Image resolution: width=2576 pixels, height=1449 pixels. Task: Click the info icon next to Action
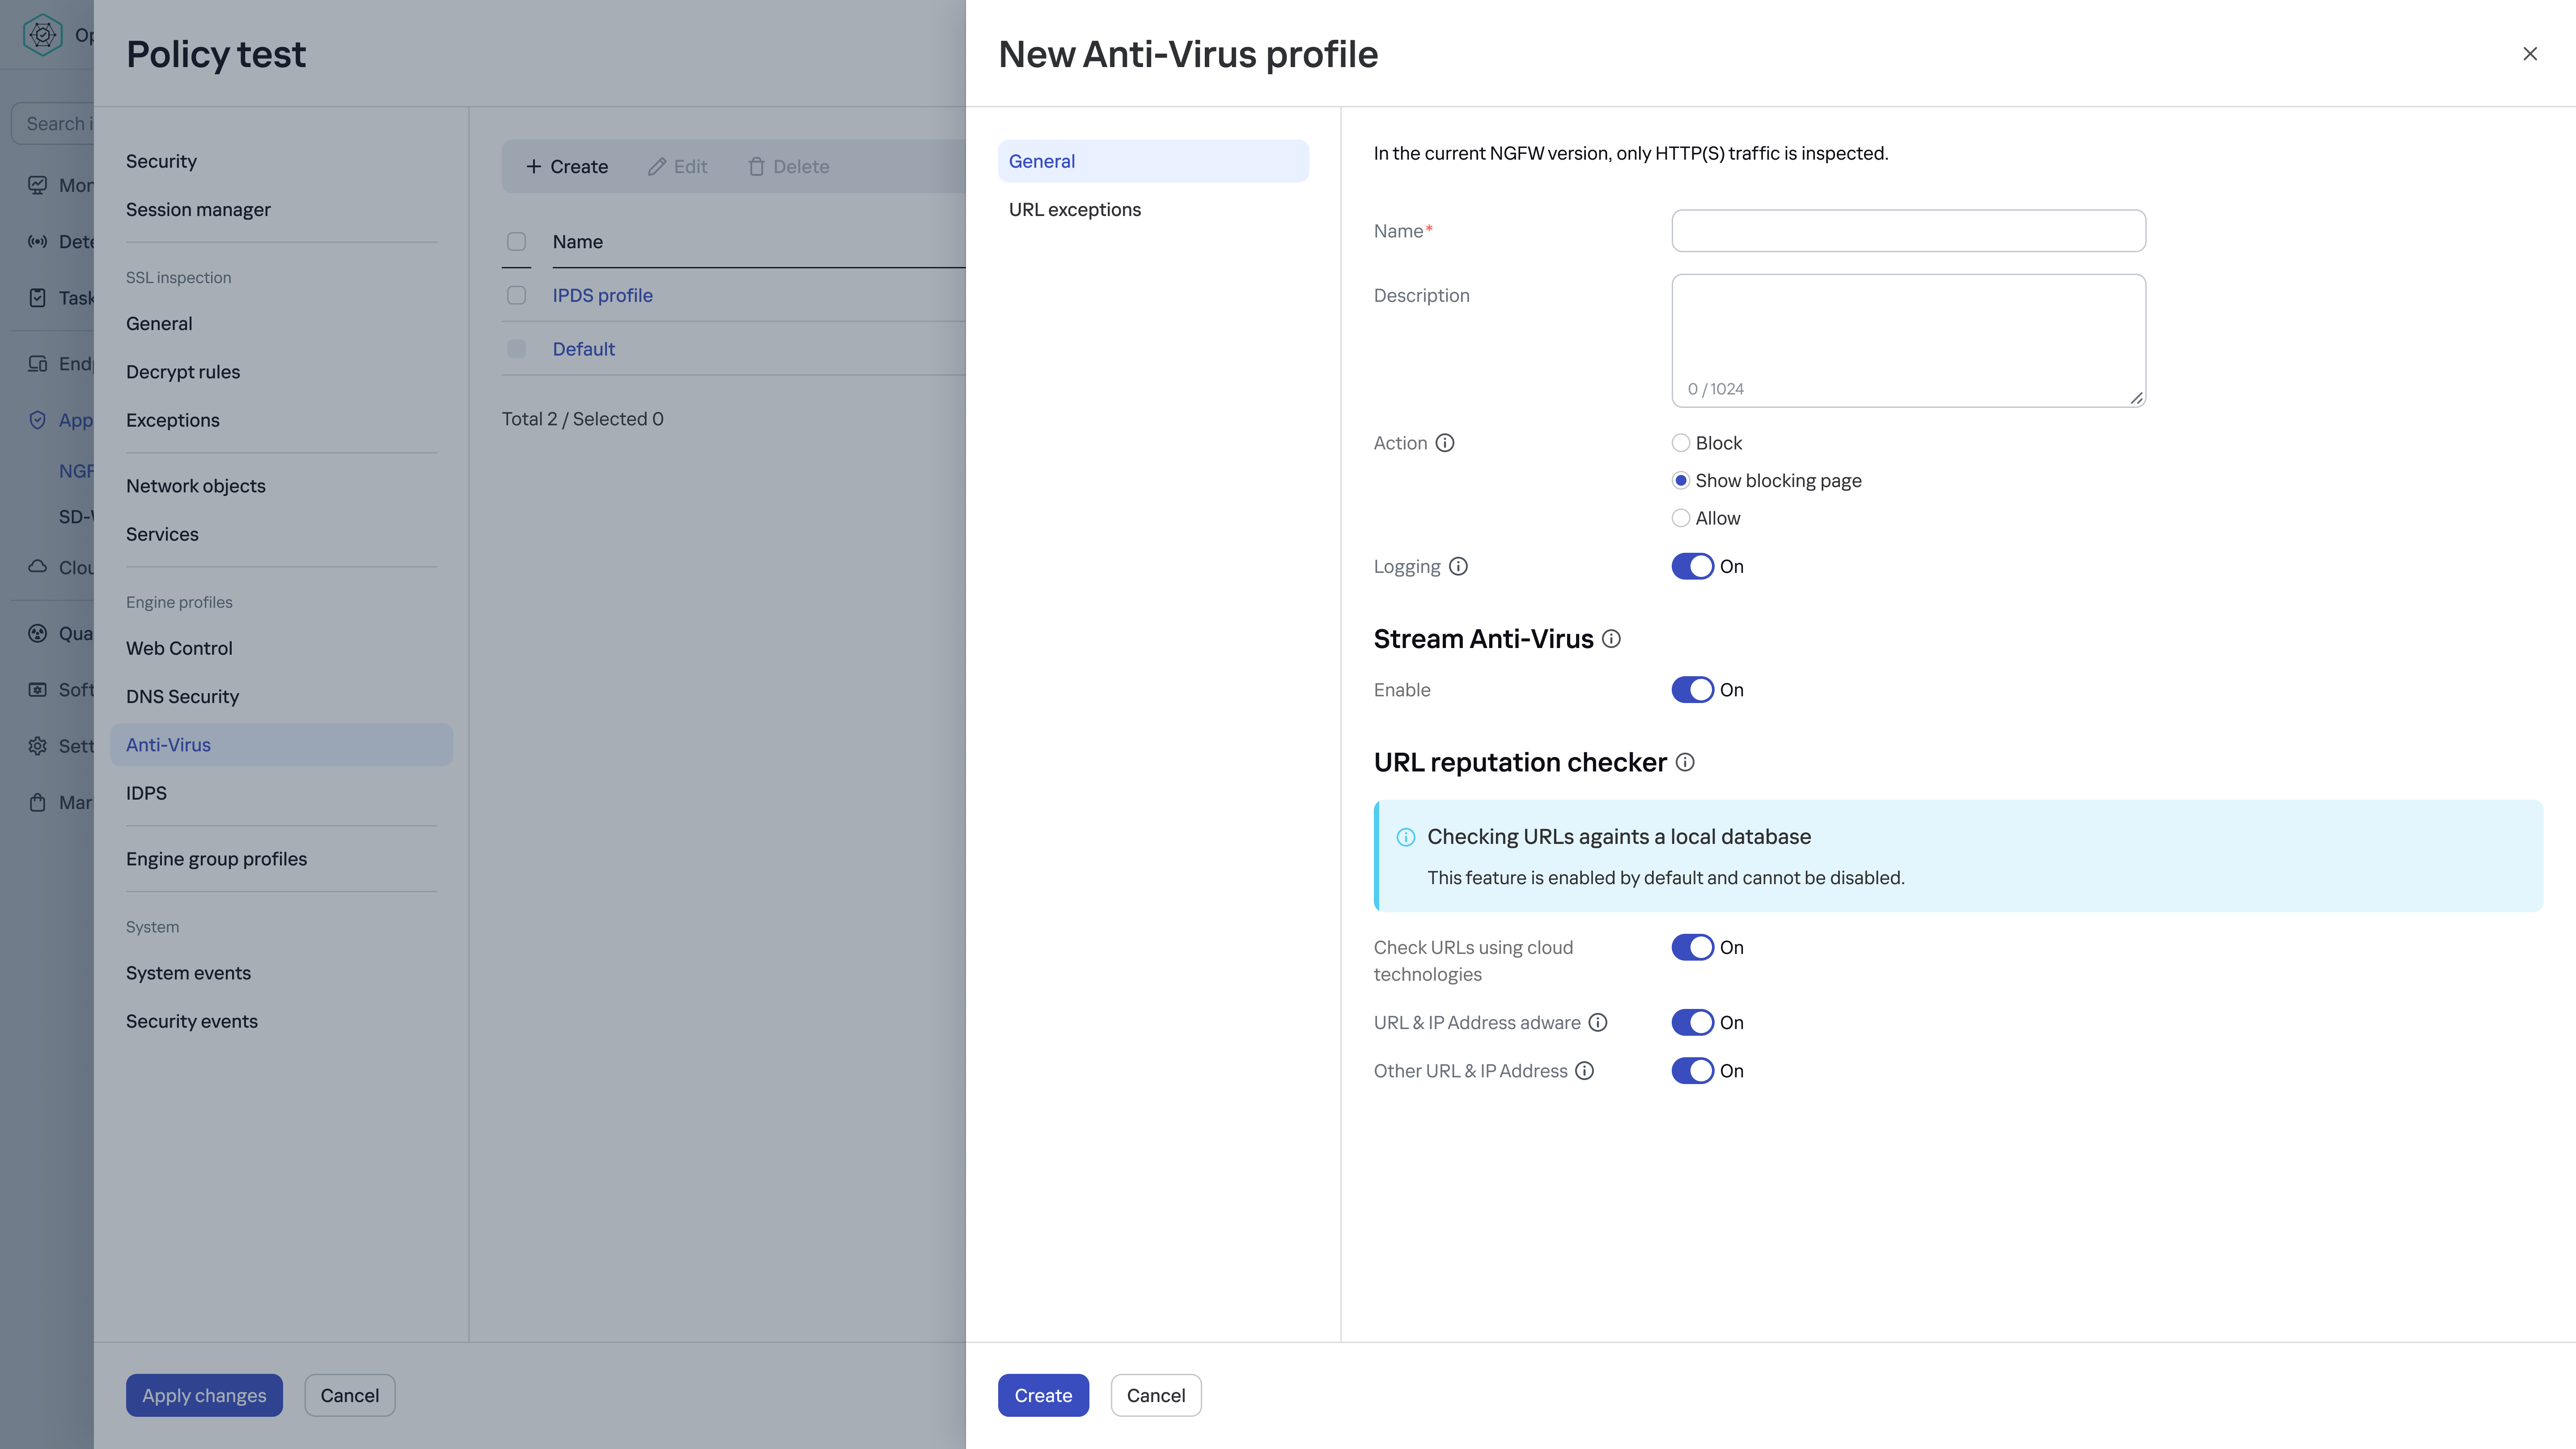point(1445,443)
